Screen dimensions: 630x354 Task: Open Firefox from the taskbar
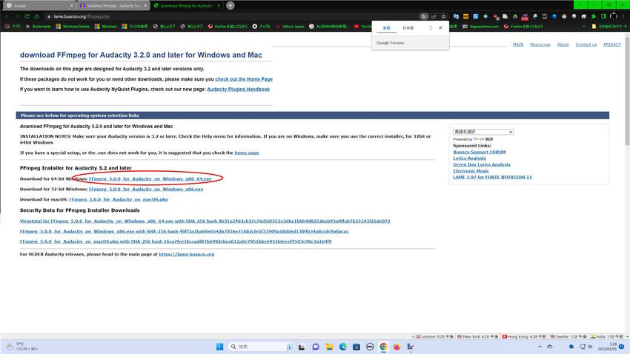(x=397, y=347)
